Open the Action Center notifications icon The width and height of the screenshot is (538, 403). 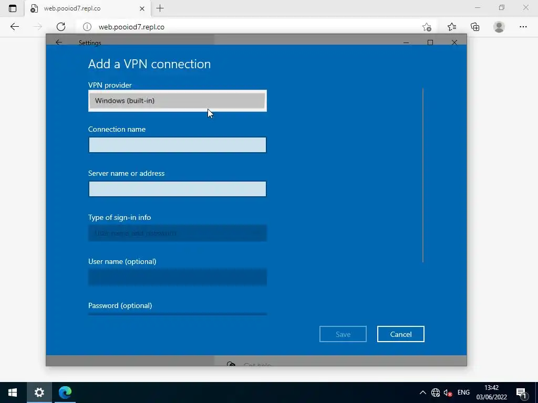coord(522,393)
